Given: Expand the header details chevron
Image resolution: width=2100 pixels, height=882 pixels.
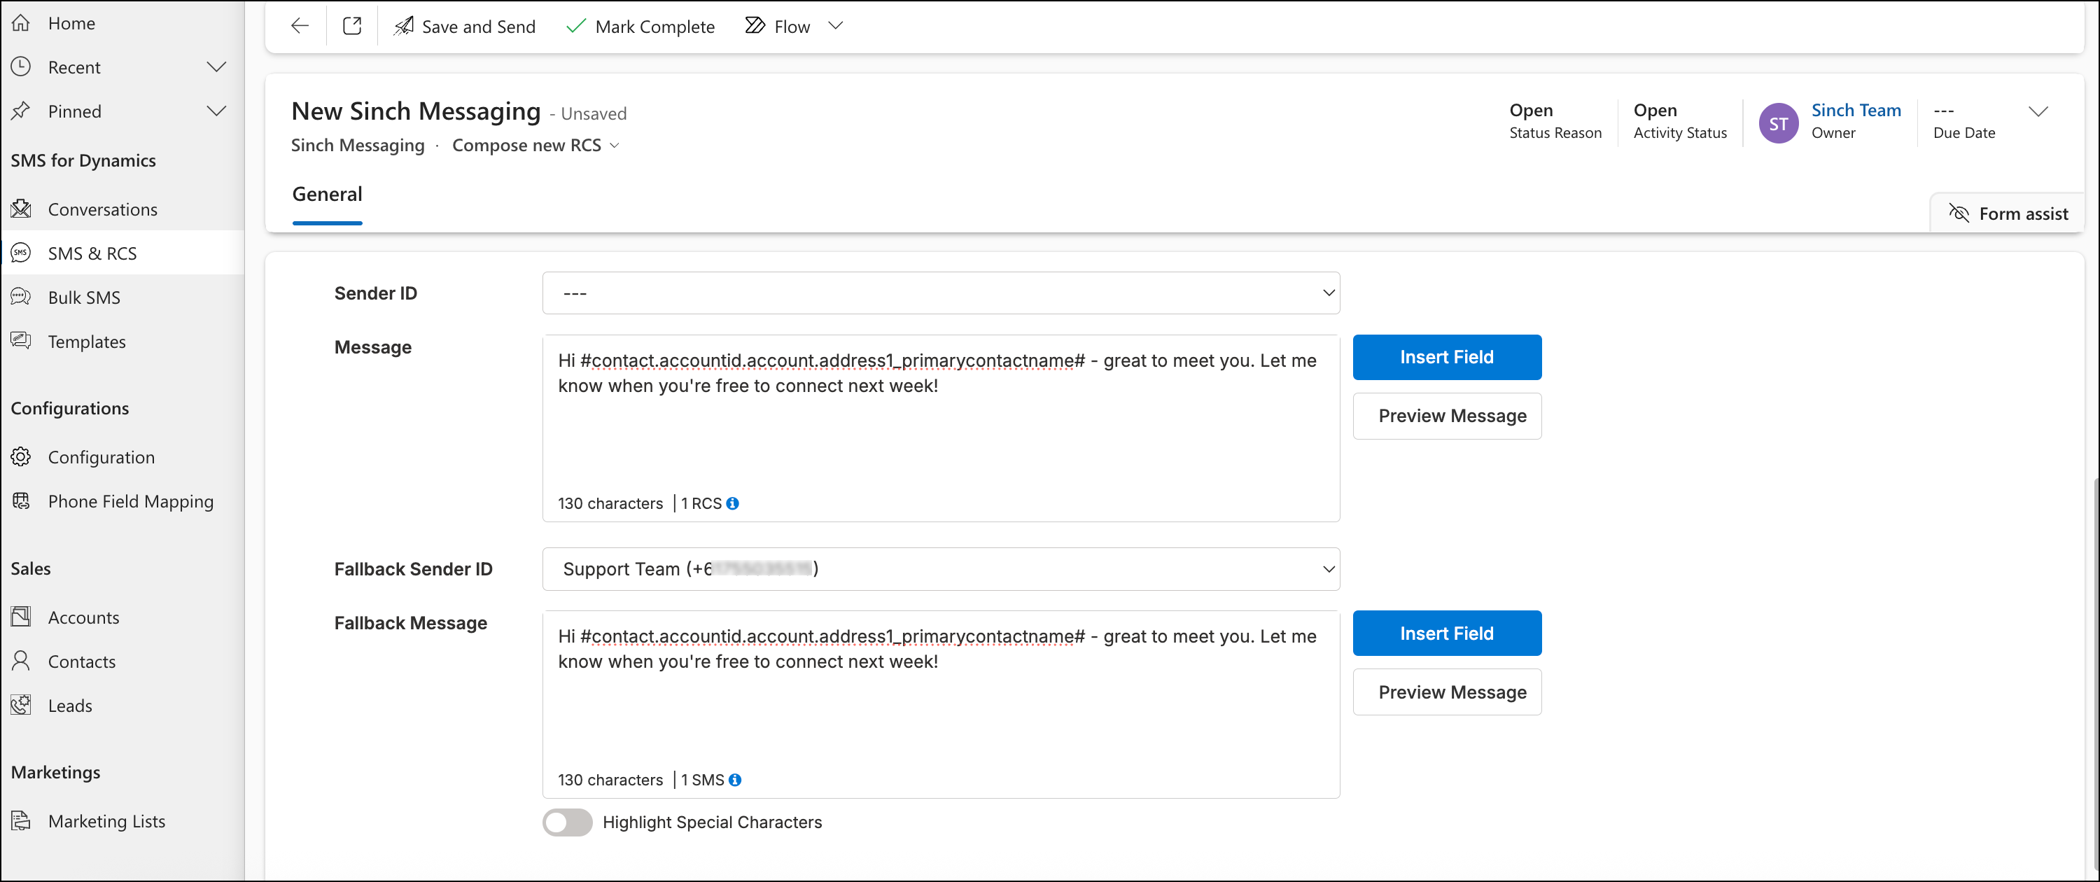Looking at the screenshot, I should point(2038,112).
